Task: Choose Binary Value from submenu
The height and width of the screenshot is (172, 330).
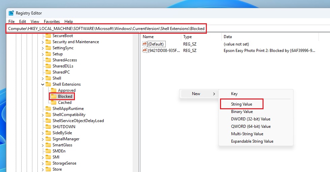Action: coord(242,112)
